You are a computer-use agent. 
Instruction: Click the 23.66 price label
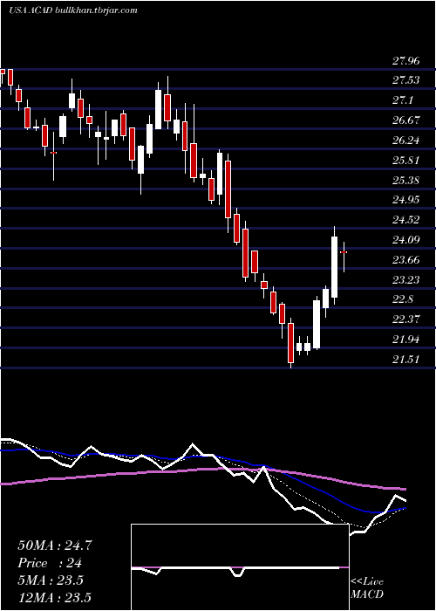pos(405,260)
